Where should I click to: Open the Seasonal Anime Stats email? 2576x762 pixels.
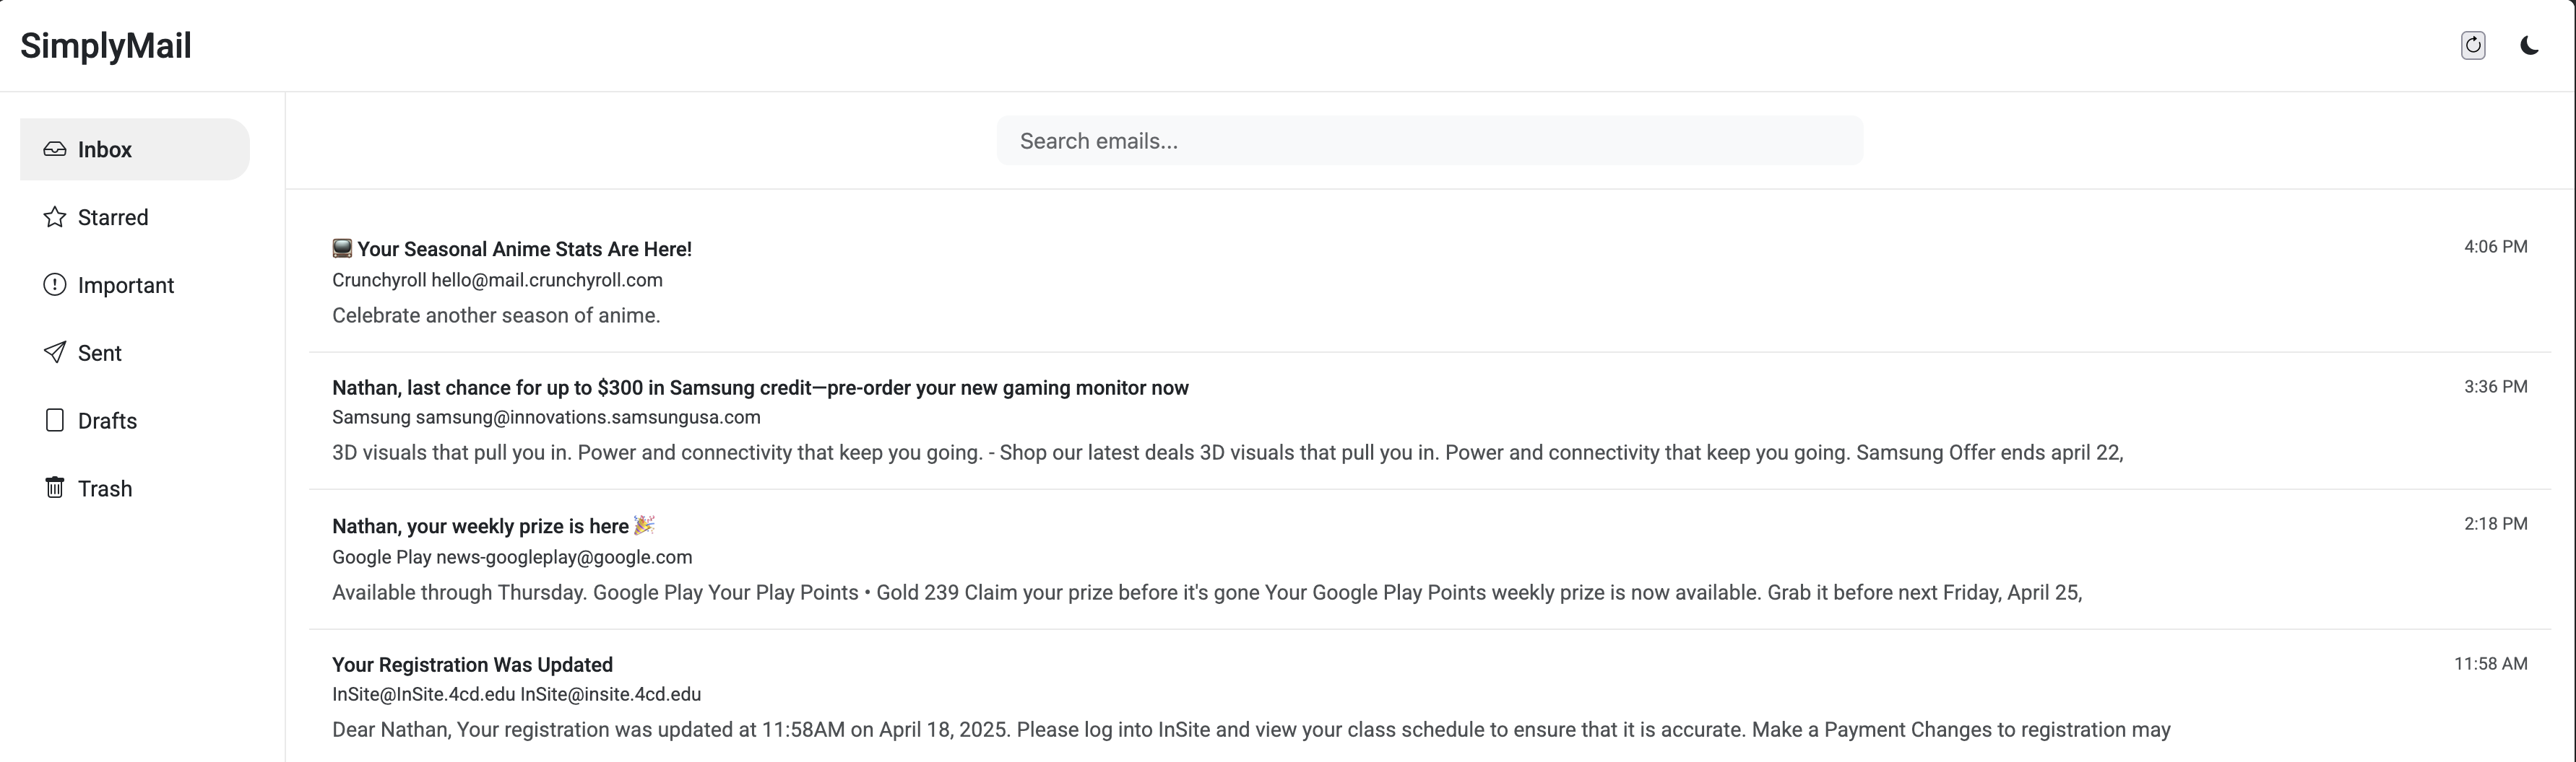(x=524, y=250)
